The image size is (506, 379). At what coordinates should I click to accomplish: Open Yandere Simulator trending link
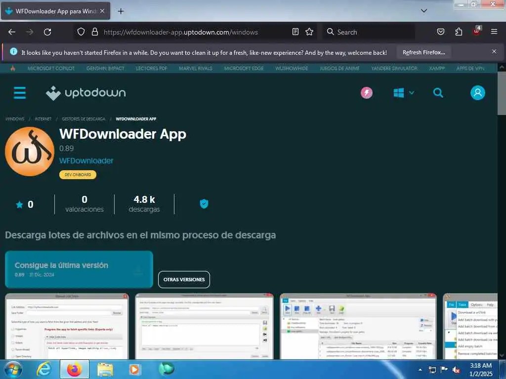pyautogui.click(x=394, y=68)
